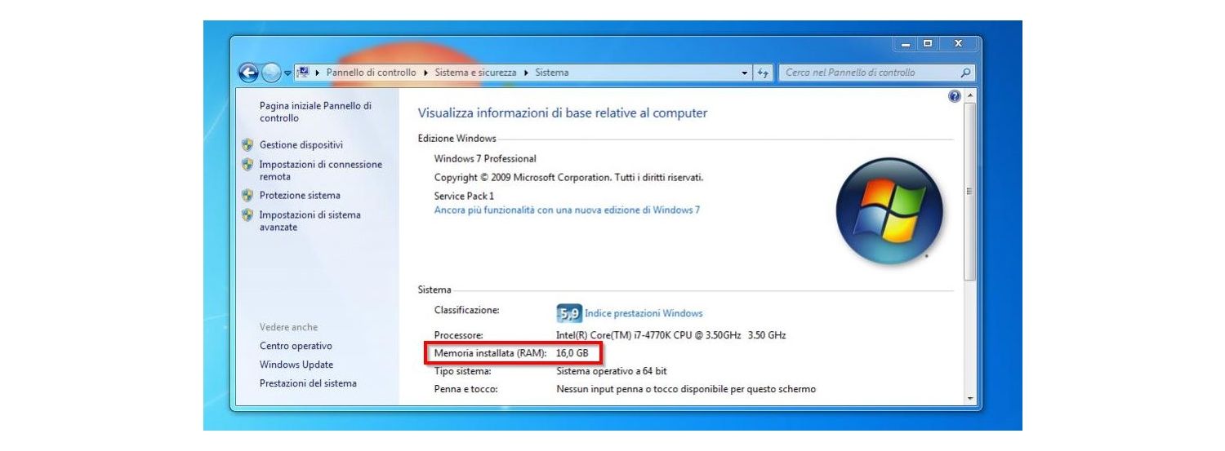Click shield icon beside 'Protezione sistema'
1225x451 pixels.
point(247,195)
